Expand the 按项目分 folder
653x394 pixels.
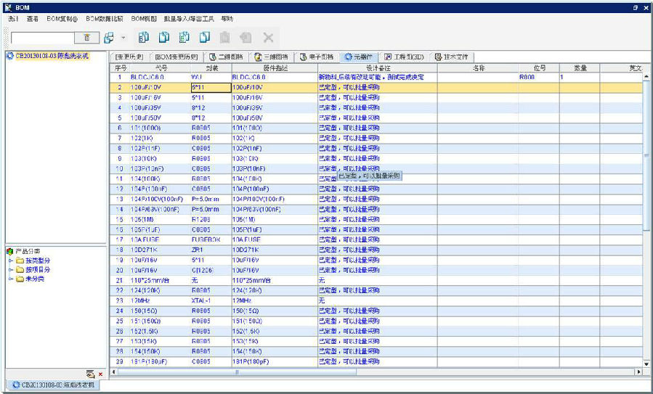[x=11, y=269]
